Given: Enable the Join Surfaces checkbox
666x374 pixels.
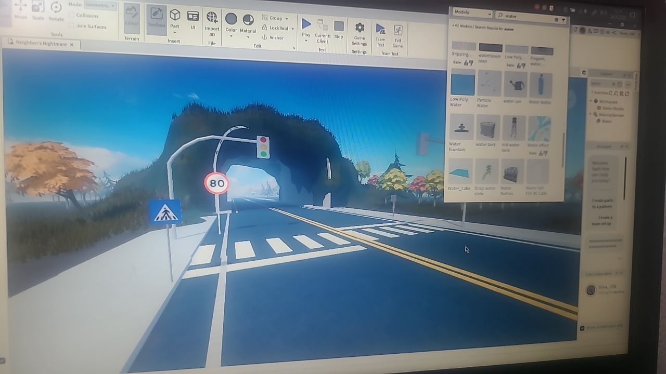Looking at the screenshot, I should [71, 25].
